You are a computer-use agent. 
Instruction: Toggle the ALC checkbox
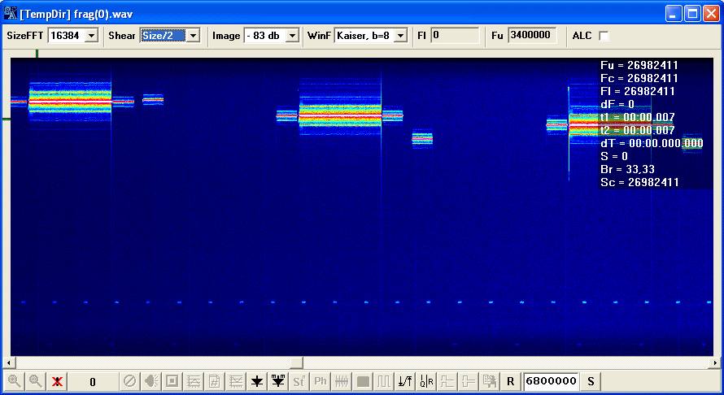[x=604, y=36]
